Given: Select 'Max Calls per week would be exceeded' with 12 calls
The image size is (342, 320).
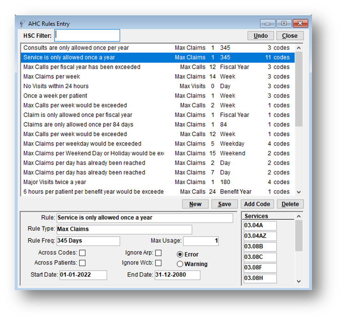Looking at the screenshot, I should tap(158, 134).
